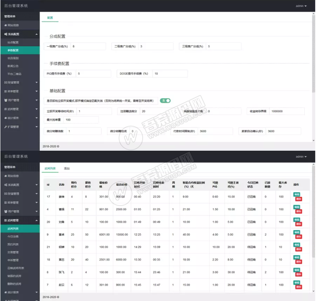Select 会员级别 under 系统配置
This screenshot has width=316, height=301.
tap(13, 58)
